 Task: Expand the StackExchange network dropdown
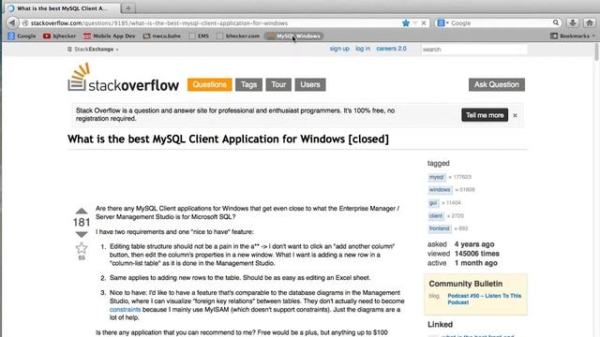(x=93, y=50)
